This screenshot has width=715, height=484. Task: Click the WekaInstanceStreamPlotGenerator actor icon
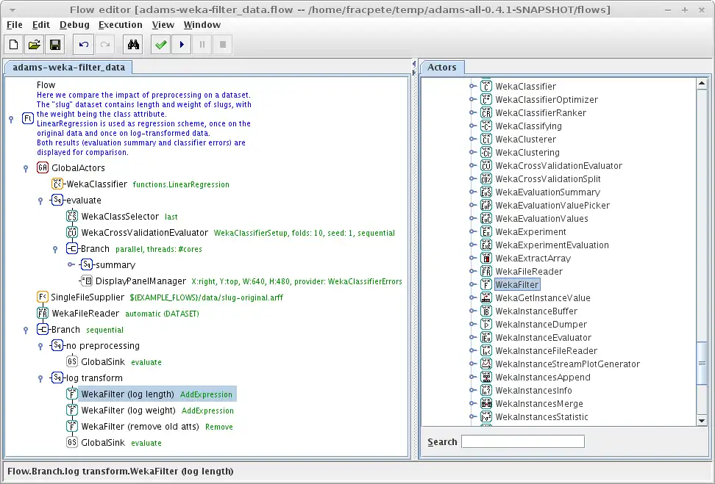coord(486,364)
